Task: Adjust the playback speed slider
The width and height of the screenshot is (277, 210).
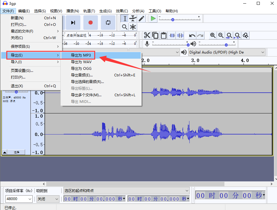Action: click(x=172, y=19)
